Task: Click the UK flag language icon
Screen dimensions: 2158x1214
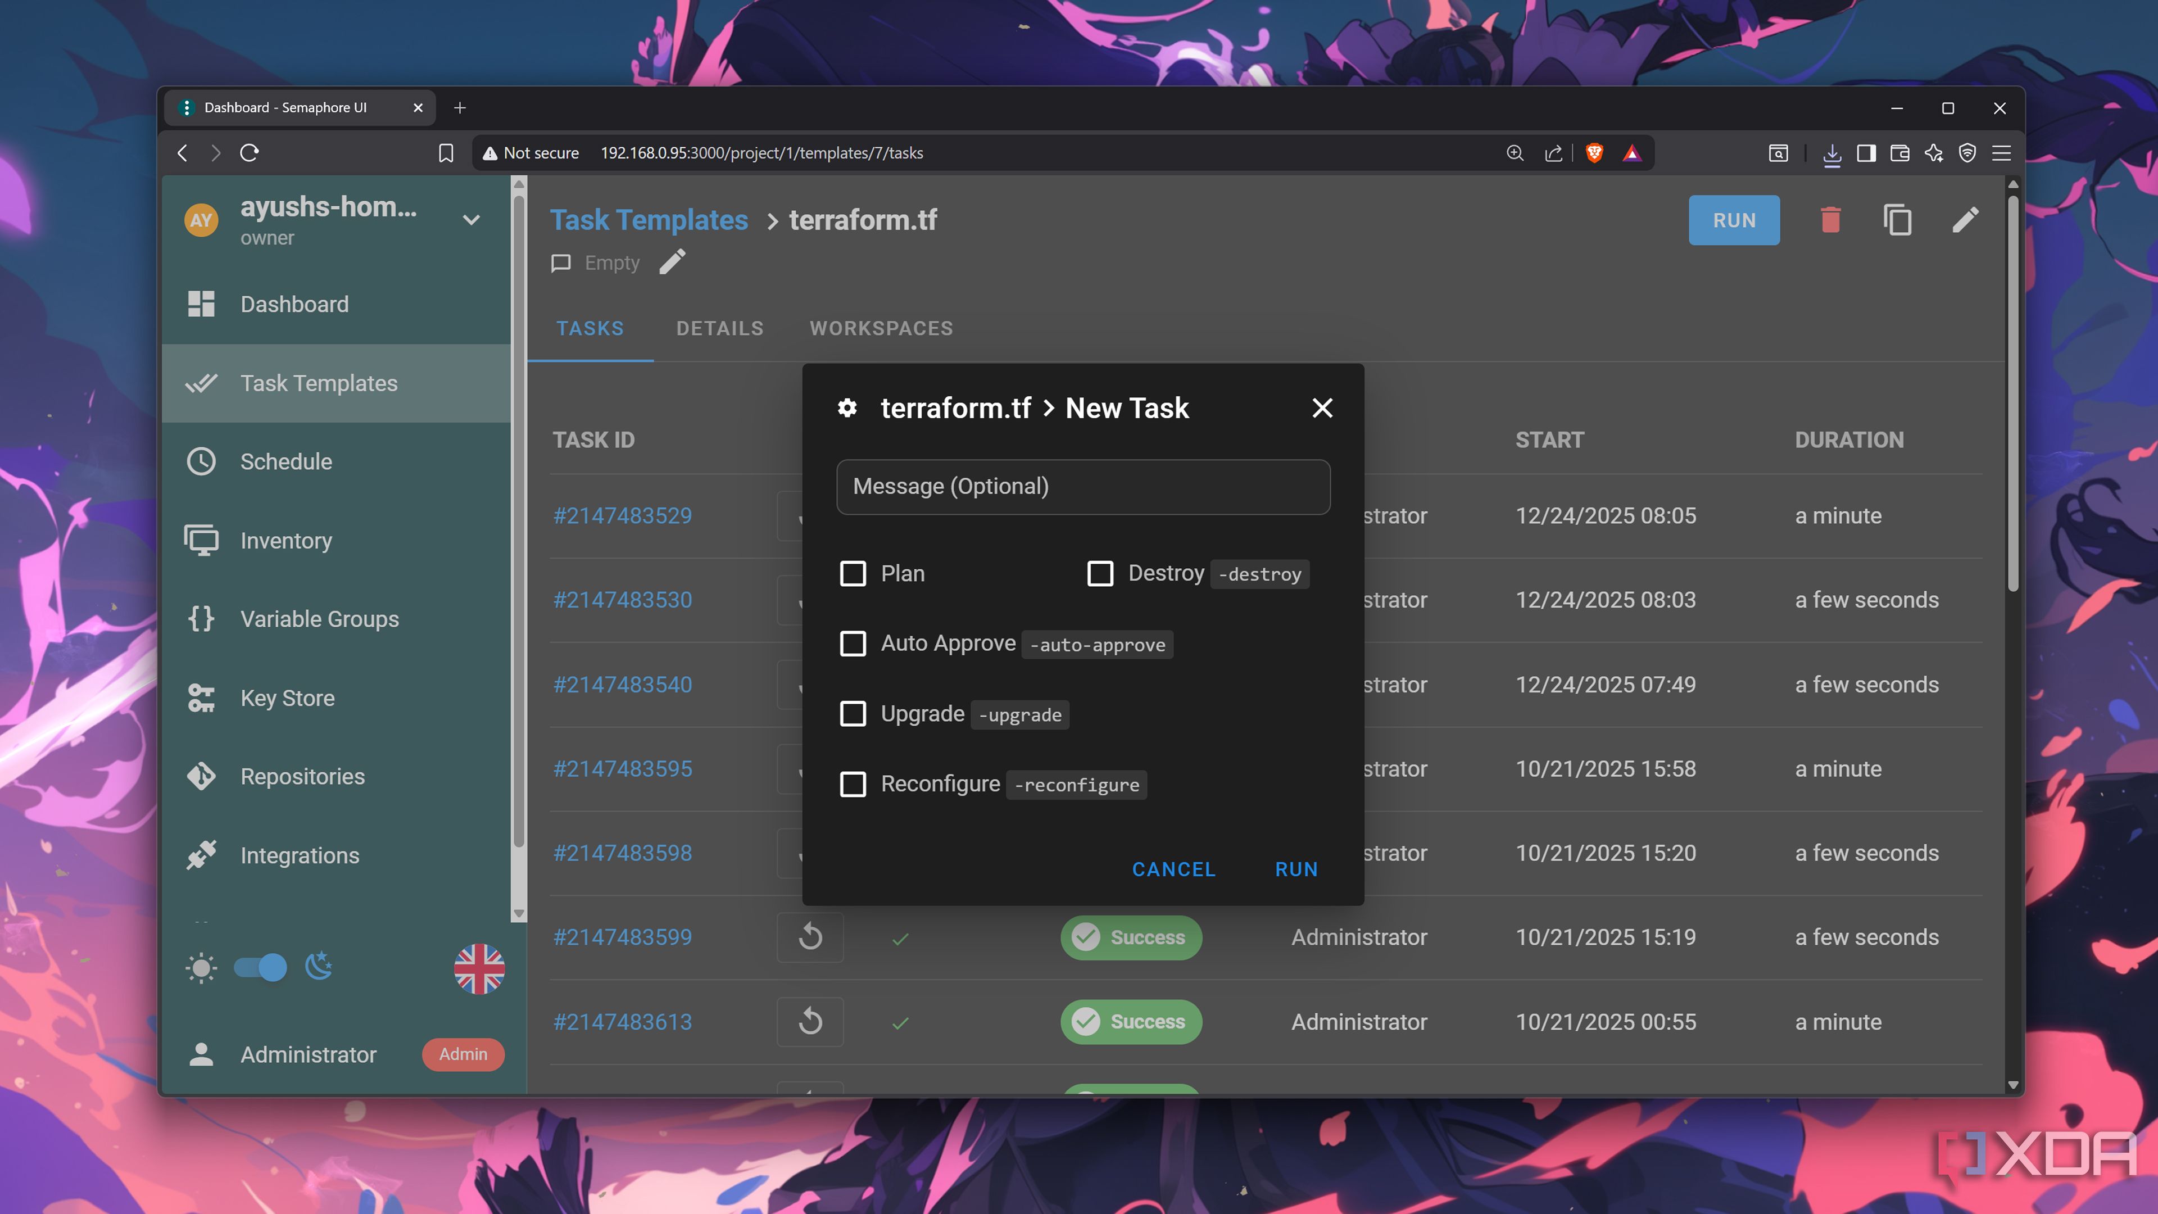Action: 479,968
